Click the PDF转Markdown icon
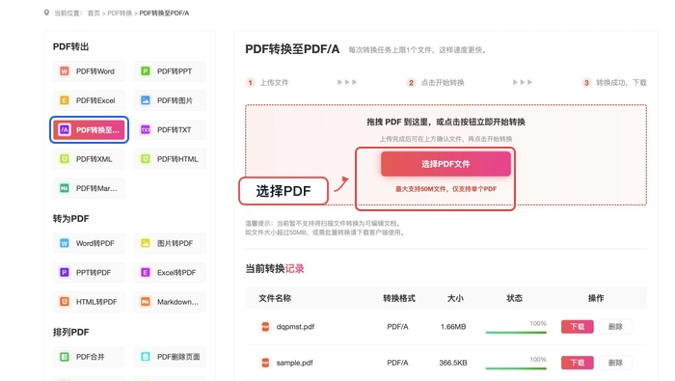The image size is (675, 381). click(x=65, y=188)
